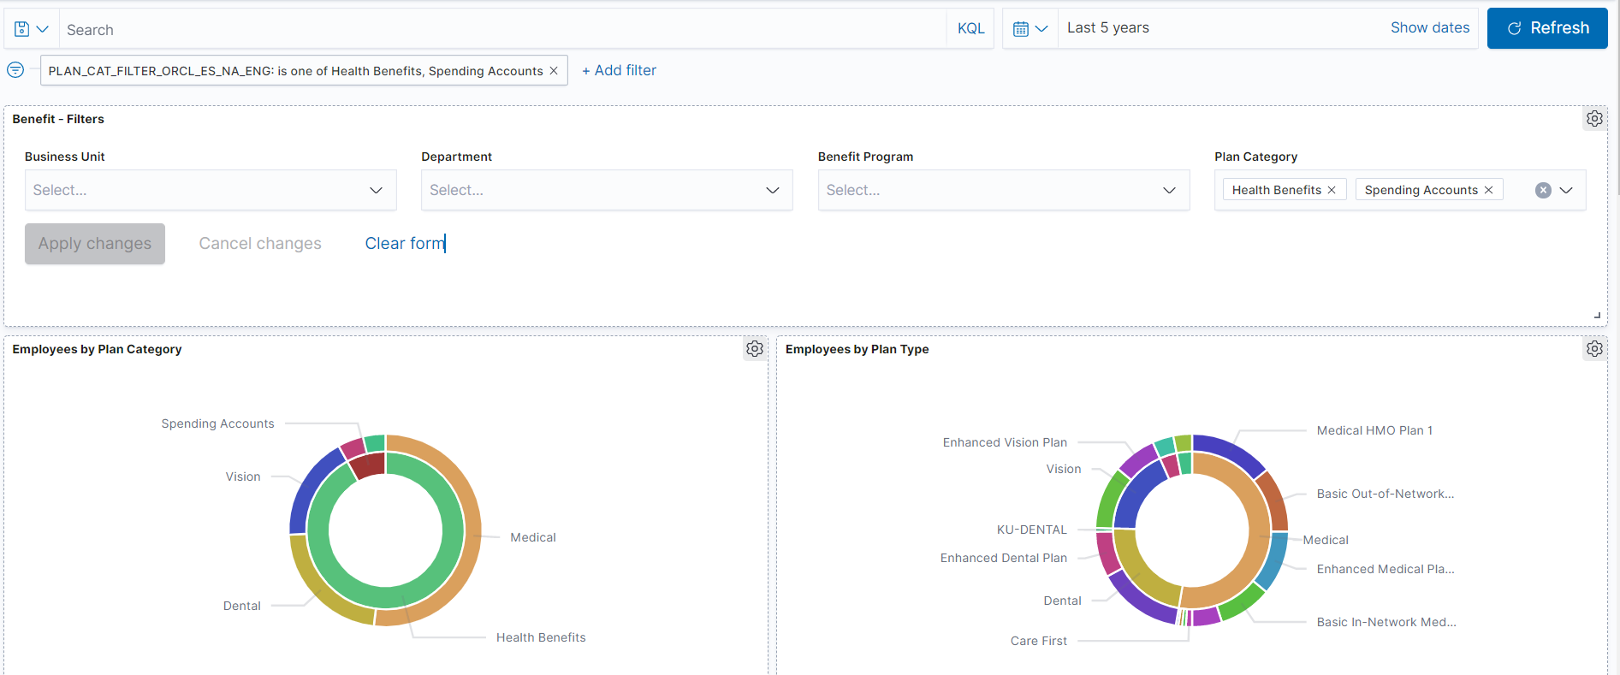This screenshot has height=675, width=1620.
Task: Open Employees by Plan Category gear menu
Action: (x=755, y=349)
